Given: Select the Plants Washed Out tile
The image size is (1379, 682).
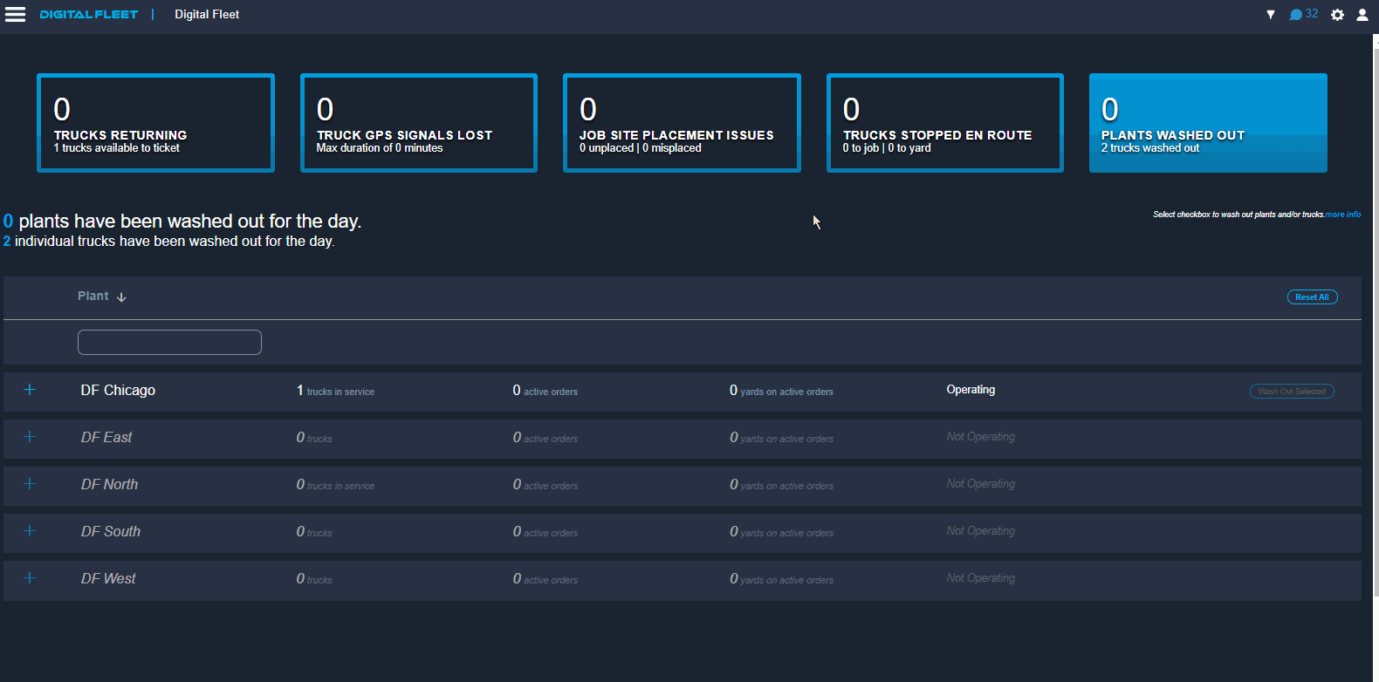Looking at the screenshot, I should click(x=1208, y=123).
